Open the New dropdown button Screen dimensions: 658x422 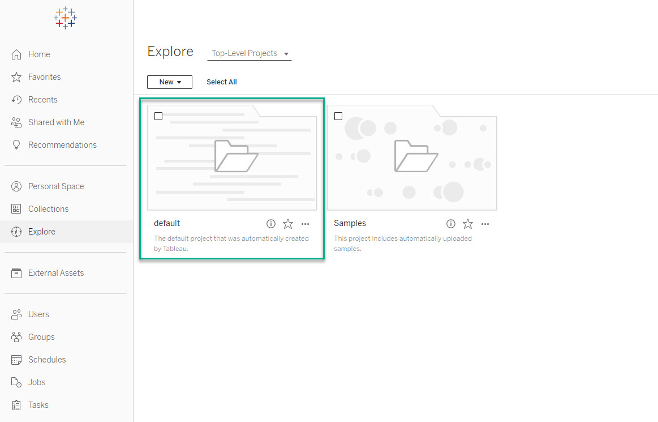[170, 82]
